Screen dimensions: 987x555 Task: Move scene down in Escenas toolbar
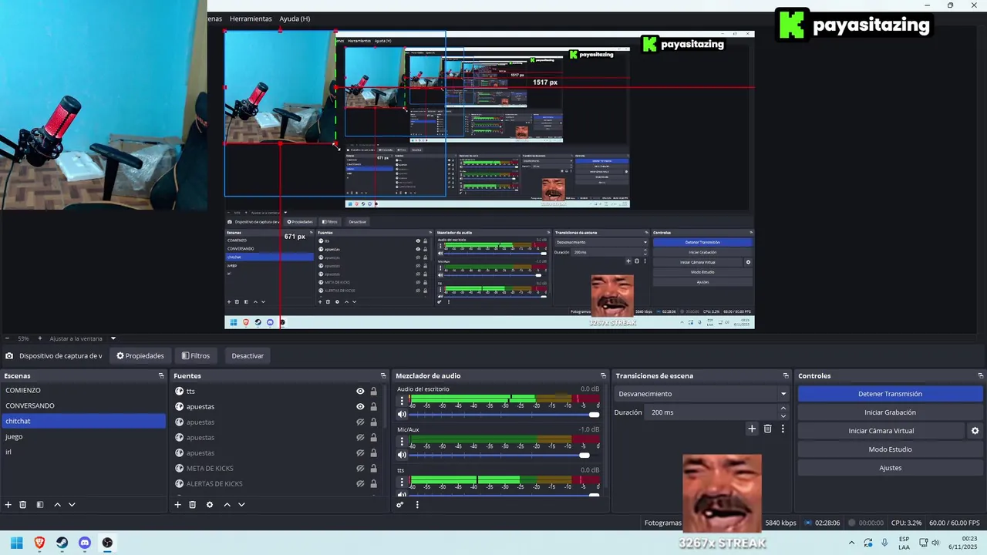[72, 505]
